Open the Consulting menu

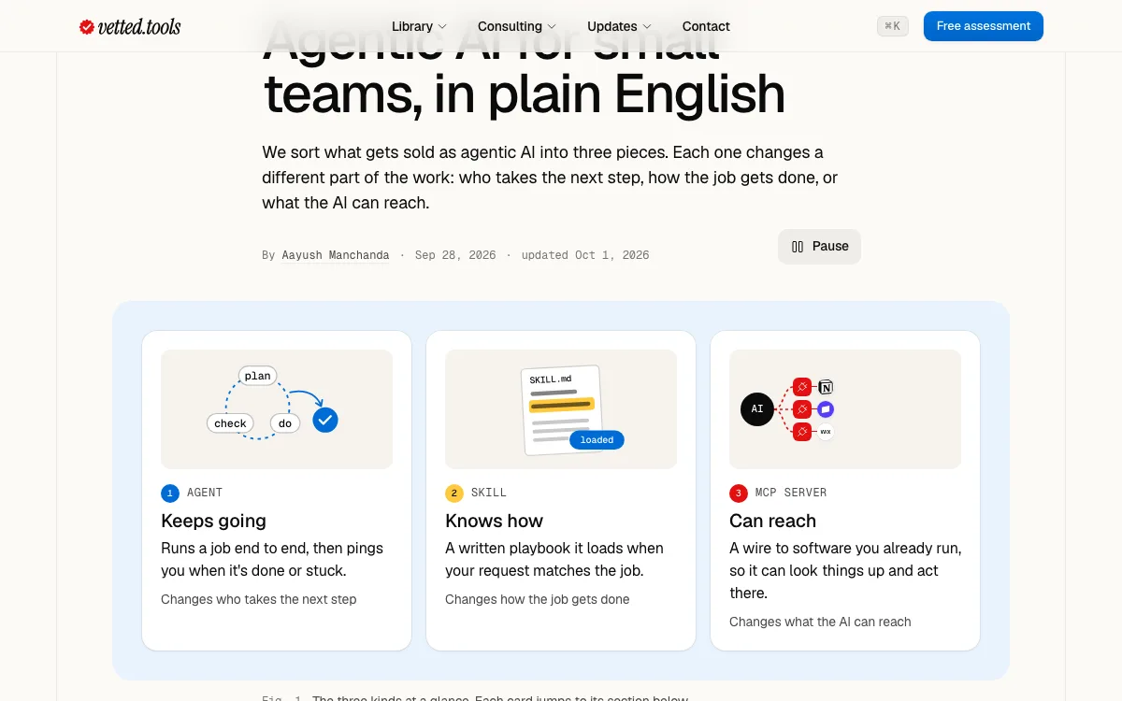point(517,26)
